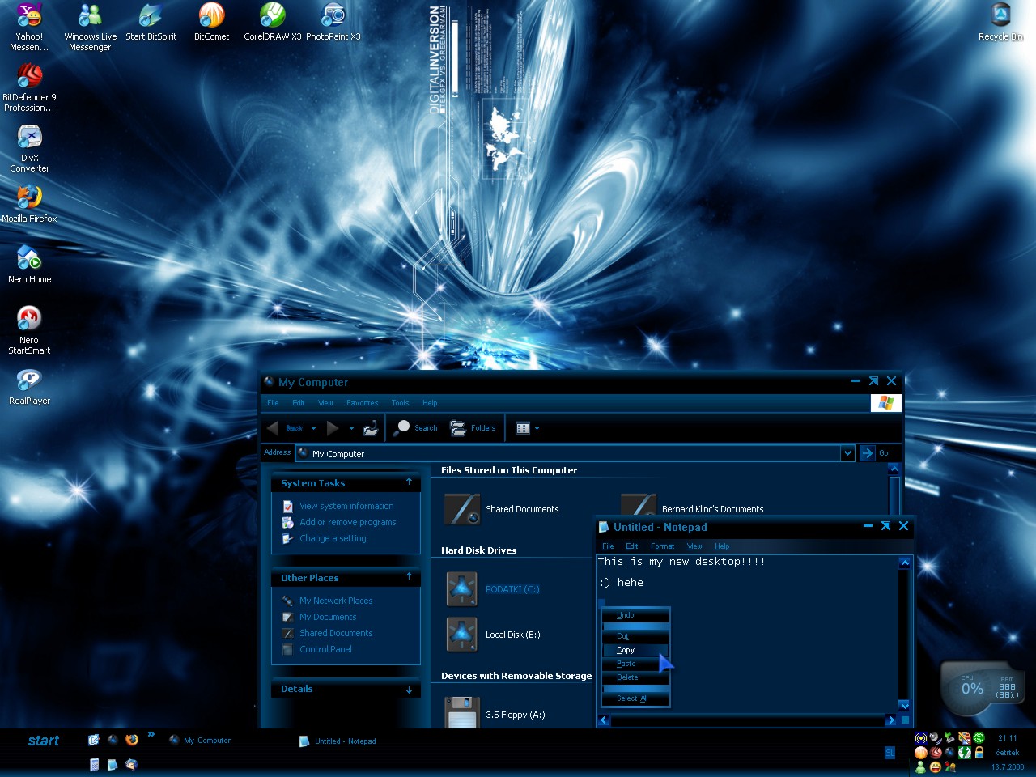The height and width of the screenshot is (777, 1036).
Task: Select the PODATKI (C:) drive
Action: (493, 589)
